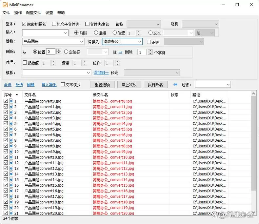Open the 模板 combo box dropdown
Viewport: 259px width, 224px height.
pyautogui.click(x=89, y=73)
